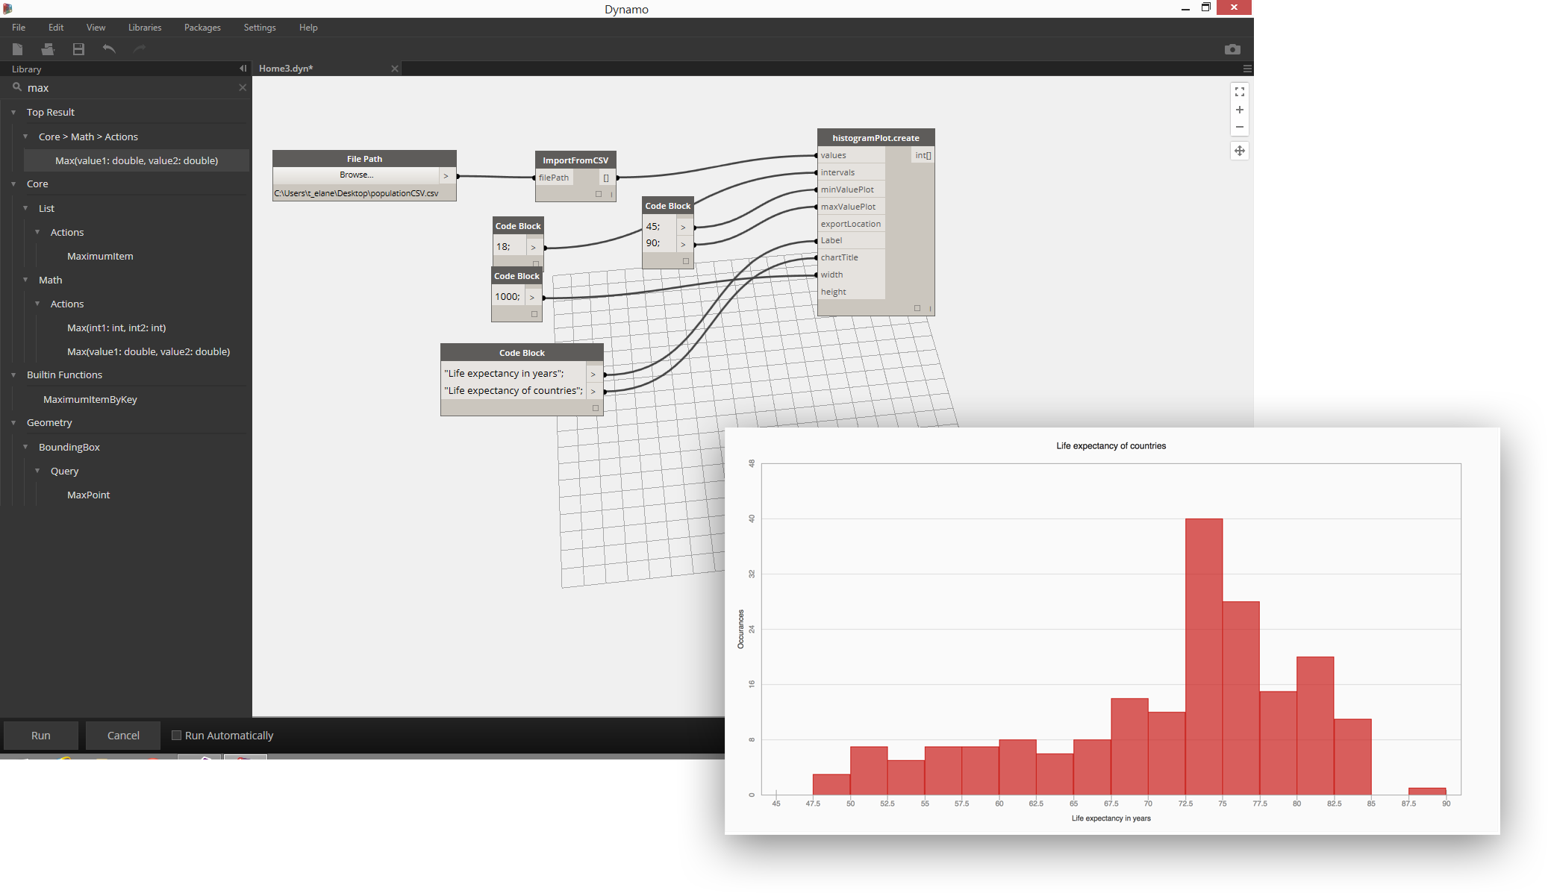Click histogramPlot.create int[] output port

pos(923,155)
